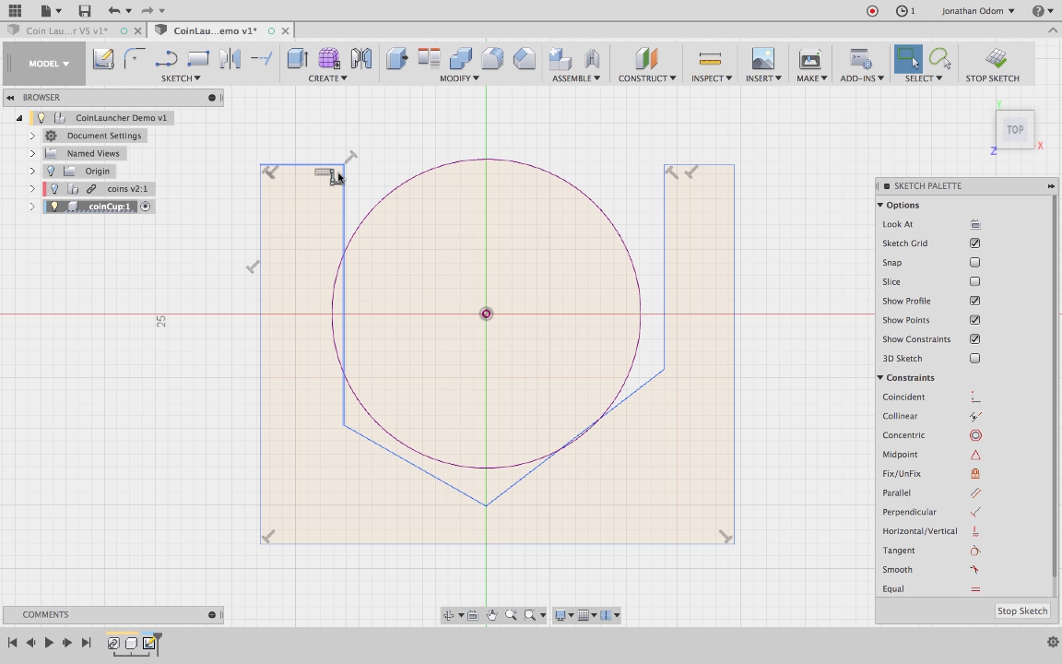Select the Extrude tool in Create

point(297,59)
